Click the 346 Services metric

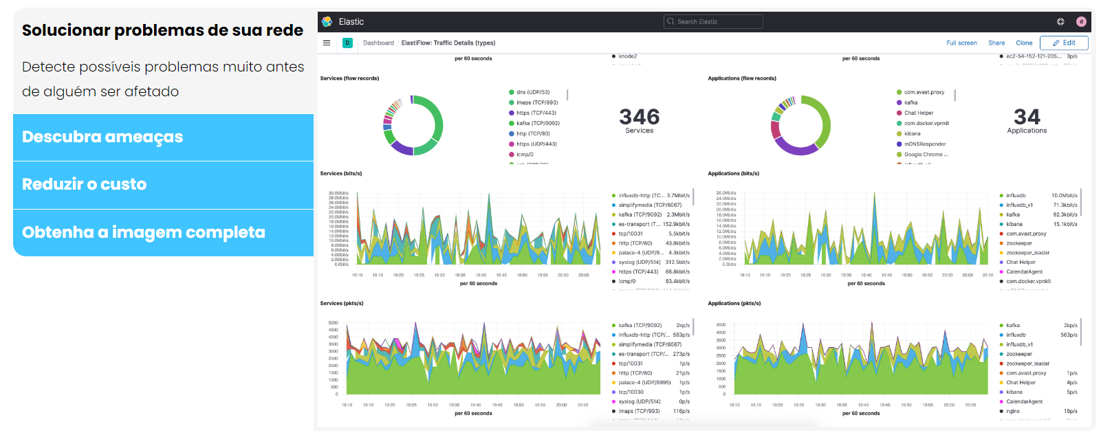pos(639,120)
